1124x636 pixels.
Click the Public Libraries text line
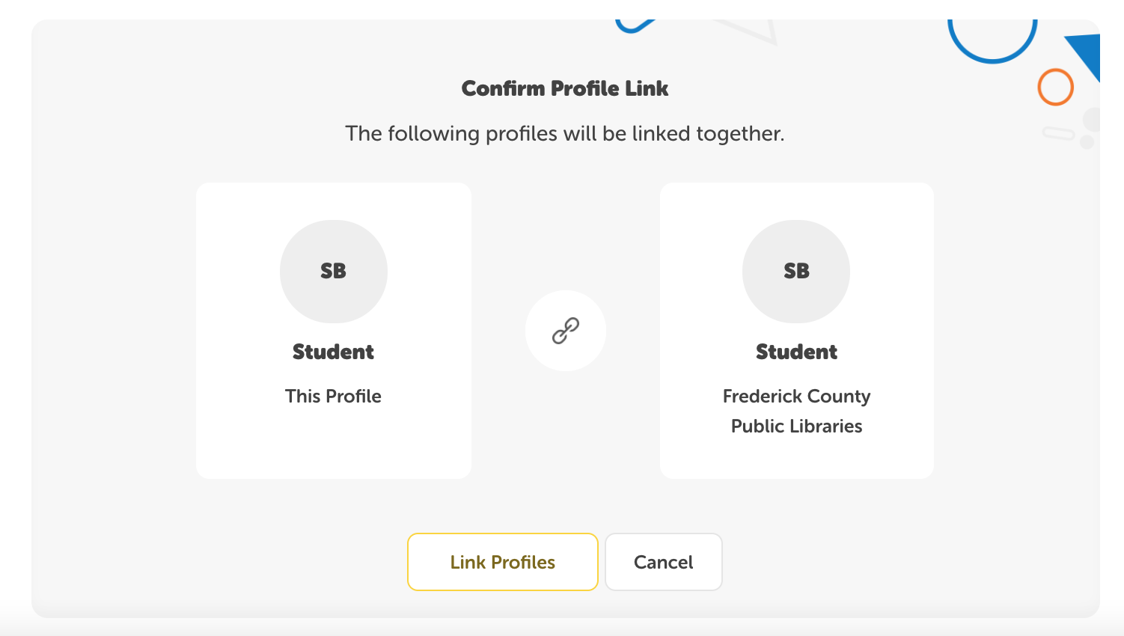tap(796, 426)
